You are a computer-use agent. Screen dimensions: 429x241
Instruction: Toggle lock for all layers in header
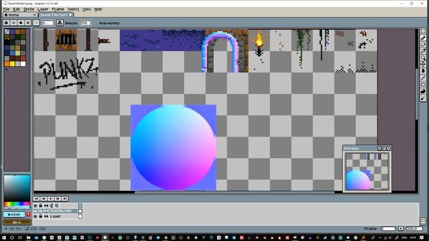[41, 206]
